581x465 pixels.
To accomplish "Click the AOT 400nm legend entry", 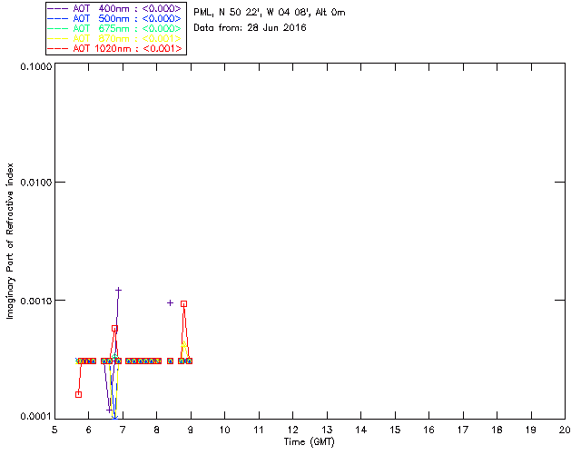I will tap(114, 8).
